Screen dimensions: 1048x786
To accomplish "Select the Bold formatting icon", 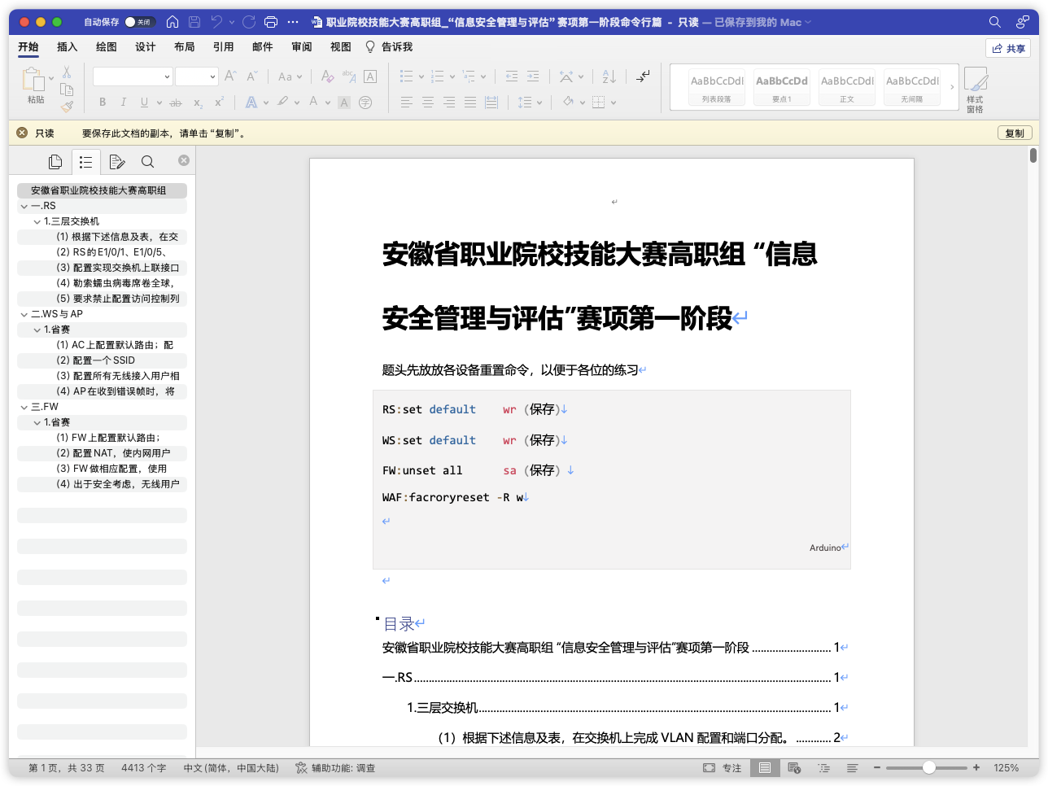I will [103, 101].
